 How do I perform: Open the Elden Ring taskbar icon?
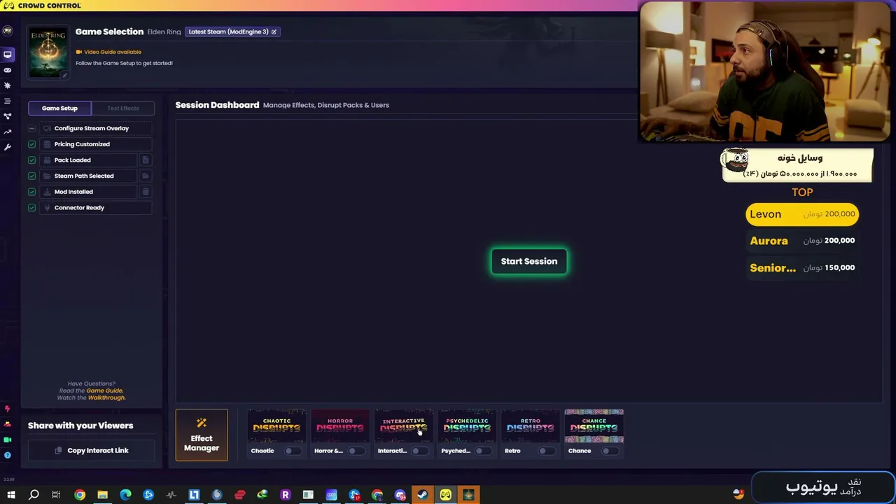pyautogui.click(x=469, y=495)
